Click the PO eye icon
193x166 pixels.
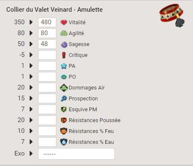(64, 77)
